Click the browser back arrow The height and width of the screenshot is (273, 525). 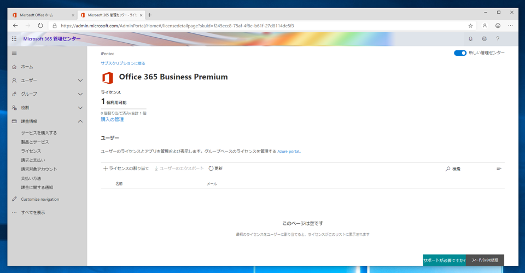[15, 26]
